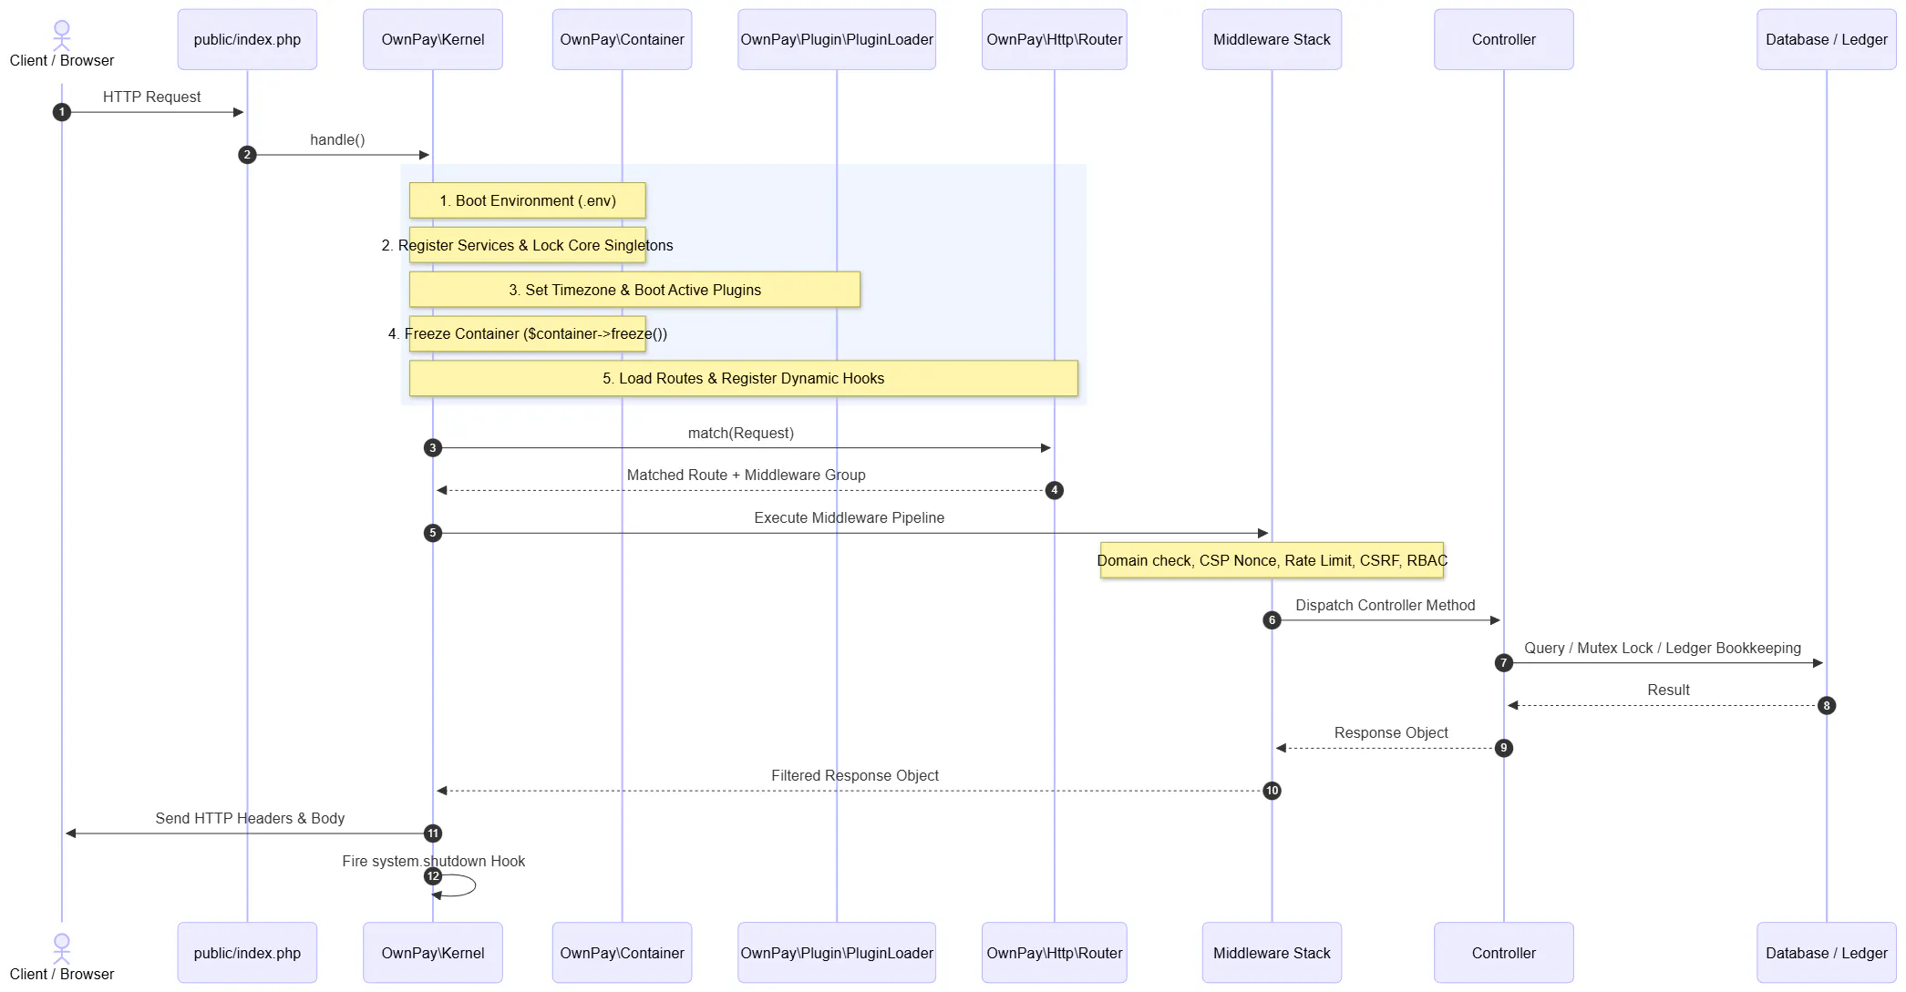Select the top Database / Ledger participant box
Screen dimensions: 1906x992
tap(1827, 39)
